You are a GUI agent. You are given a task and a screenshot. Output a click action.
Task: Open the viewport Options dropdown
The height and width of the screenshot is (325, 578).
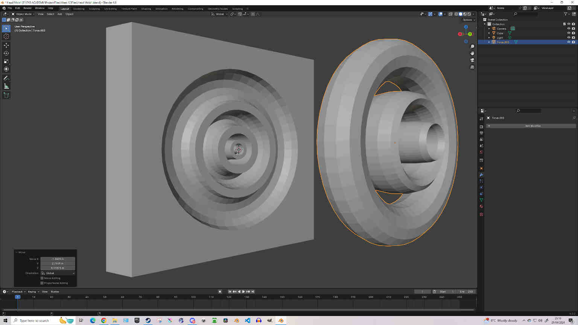tap(468, 20)
